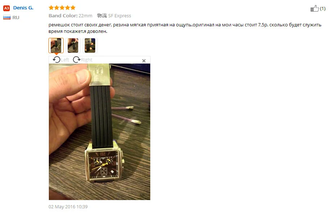This screenshot has height=213, width=332.
Task: Click the "Left" rotate label
Action: (x=65, y=60)
